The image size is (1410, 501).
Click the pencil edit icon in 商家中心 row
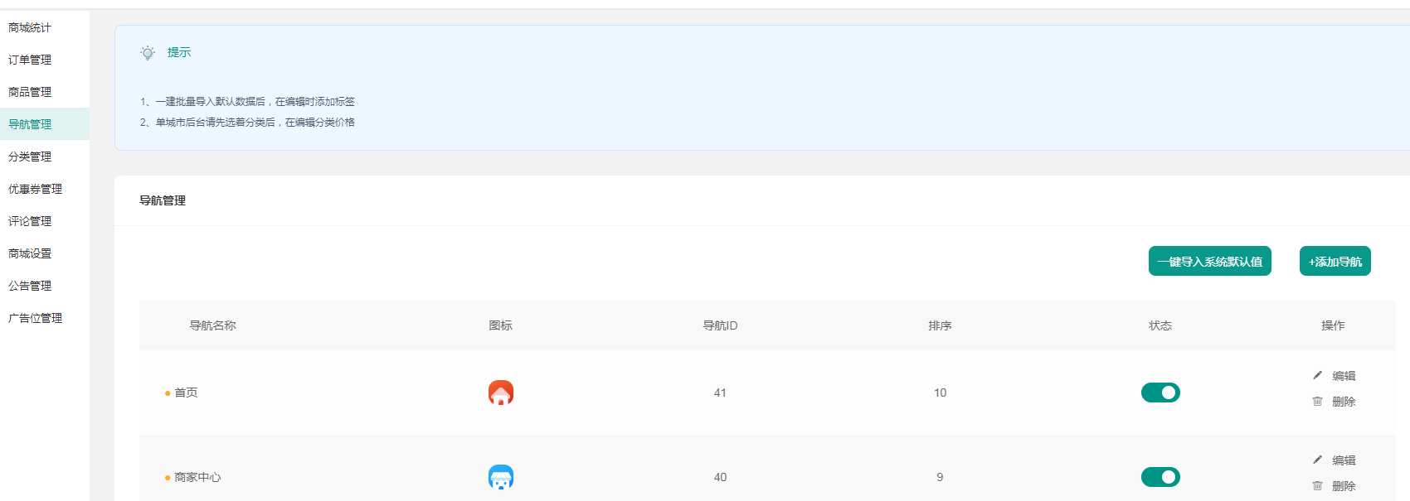pyautogui.click(x=1317, y=460)
